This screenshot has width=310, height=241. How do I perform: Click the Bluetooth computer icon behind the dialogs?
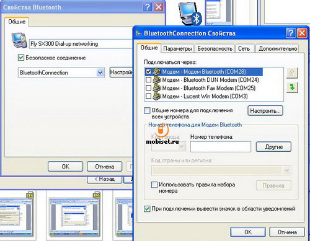pos(190,14)
